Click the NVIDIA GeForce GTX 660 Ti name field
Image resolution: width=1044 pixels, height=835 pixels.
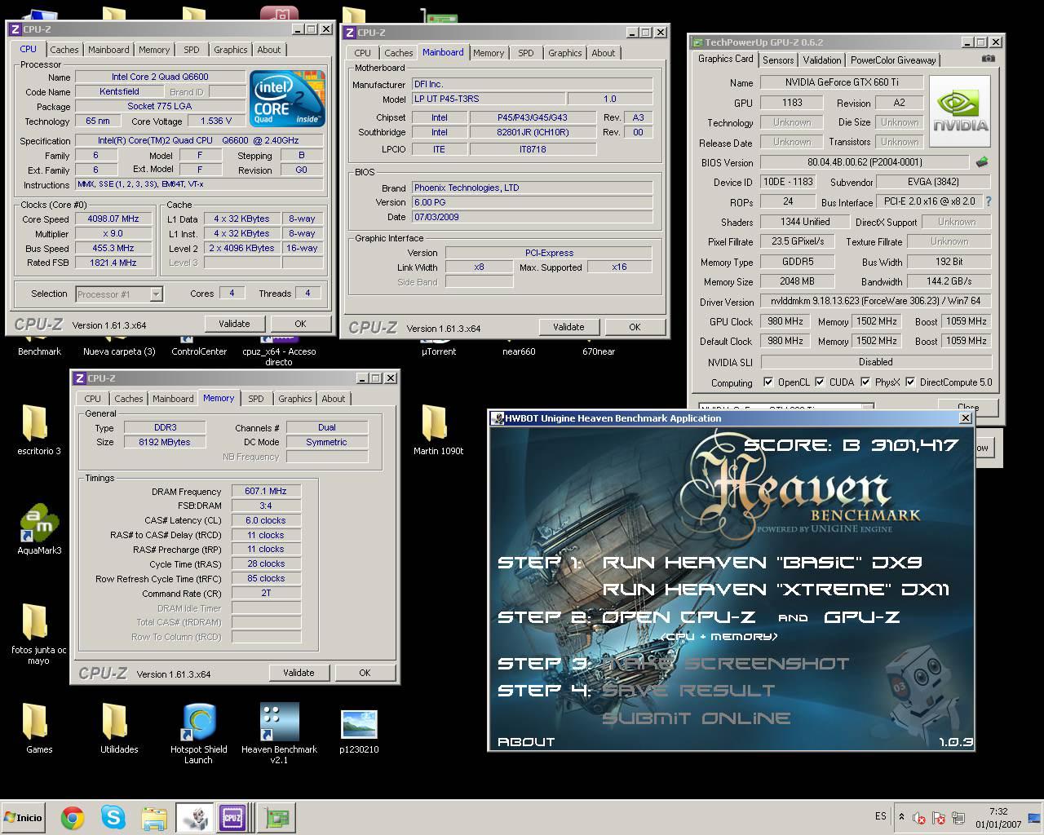pyautogui.click(x=841, y=82)
